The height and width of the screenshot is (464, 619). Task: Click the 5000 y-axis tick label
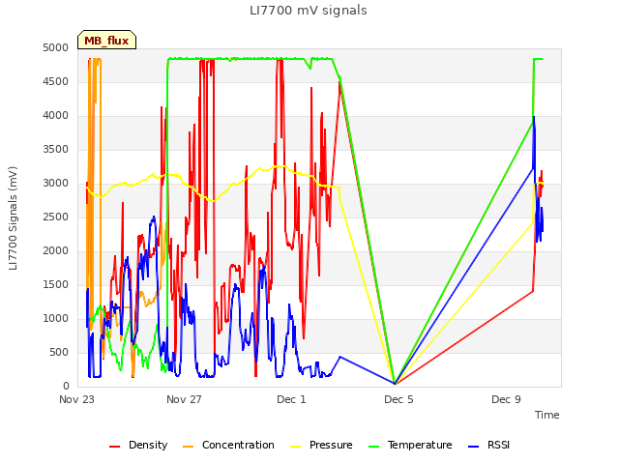click(56, 47)
